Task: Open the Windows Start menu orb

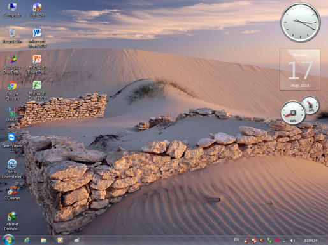Action: click(x=8, y=240)
